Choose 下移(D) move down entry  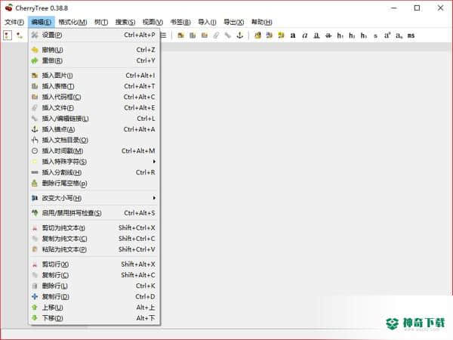pyautogui.click(x=94, y=318)
